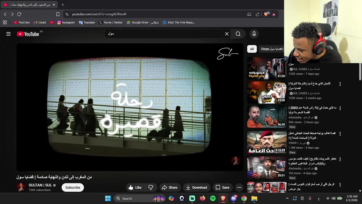This screenshot has height=204, width=362.
Task: Open the bookmarks bar apps grid icon
Action: tap(5, 22)
